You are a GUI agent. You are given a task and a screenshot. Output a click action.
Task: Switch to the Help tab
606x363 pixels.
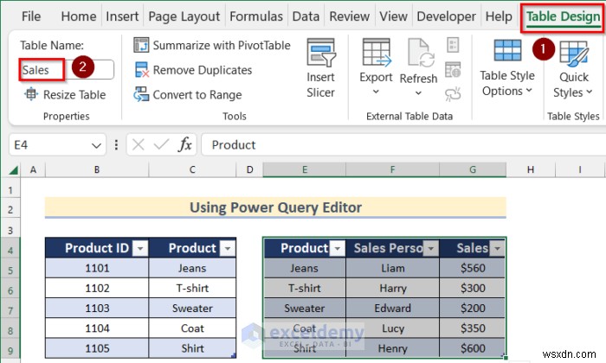tap(499, 16)
